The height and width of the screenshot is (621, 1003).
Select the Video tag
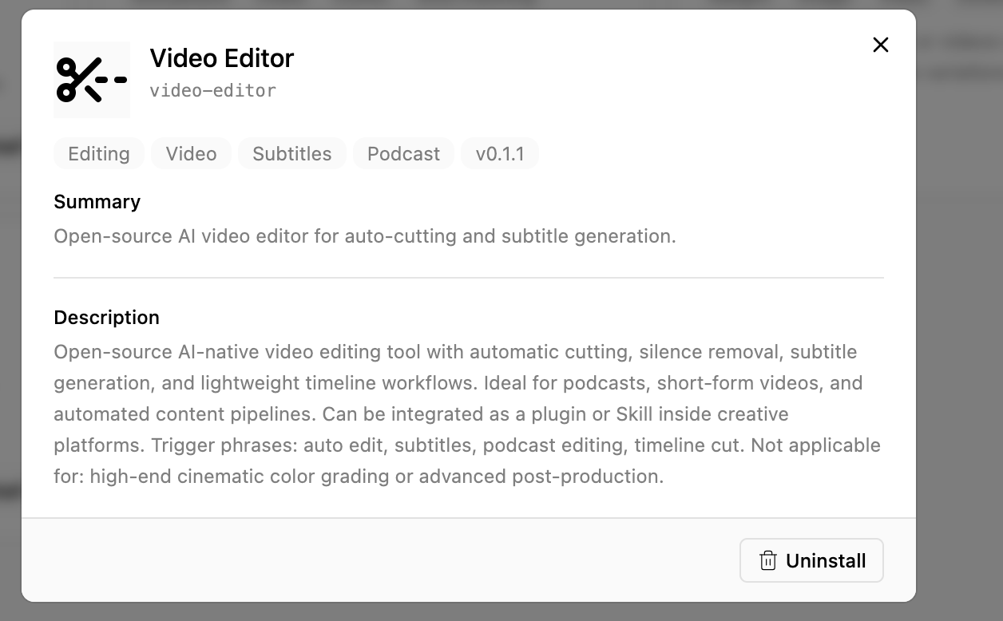(x=191, y=153)
